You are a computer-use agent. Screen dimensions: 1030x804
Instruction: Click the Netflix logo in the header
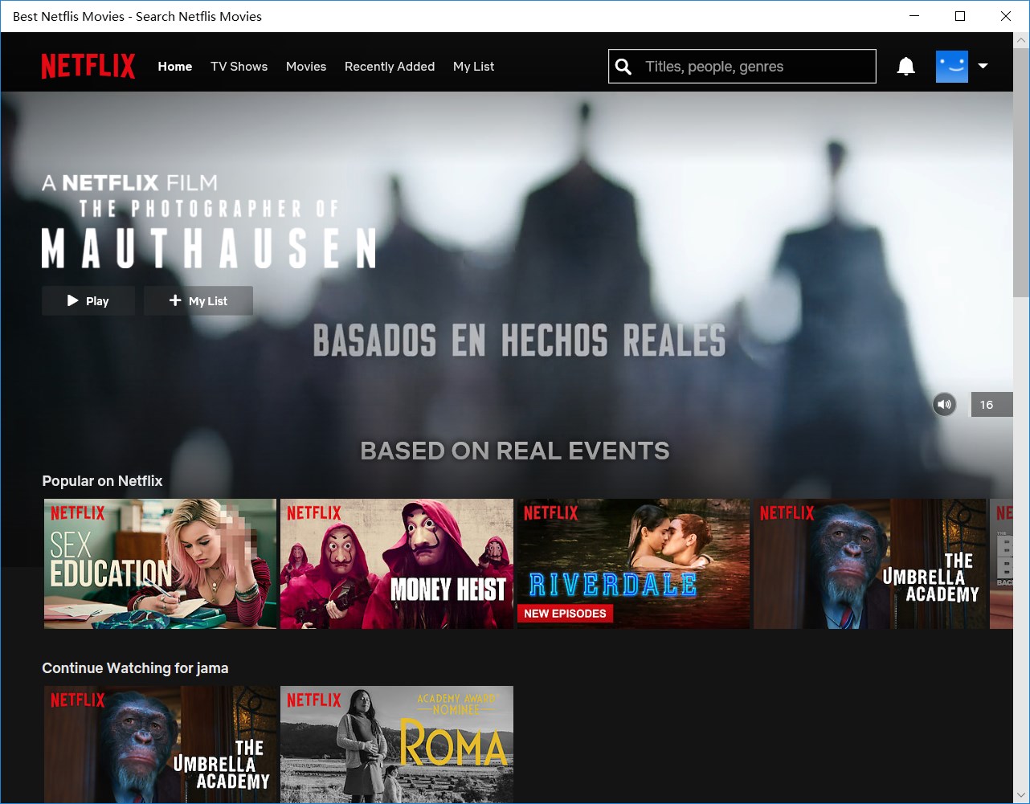tap(88, 66)
